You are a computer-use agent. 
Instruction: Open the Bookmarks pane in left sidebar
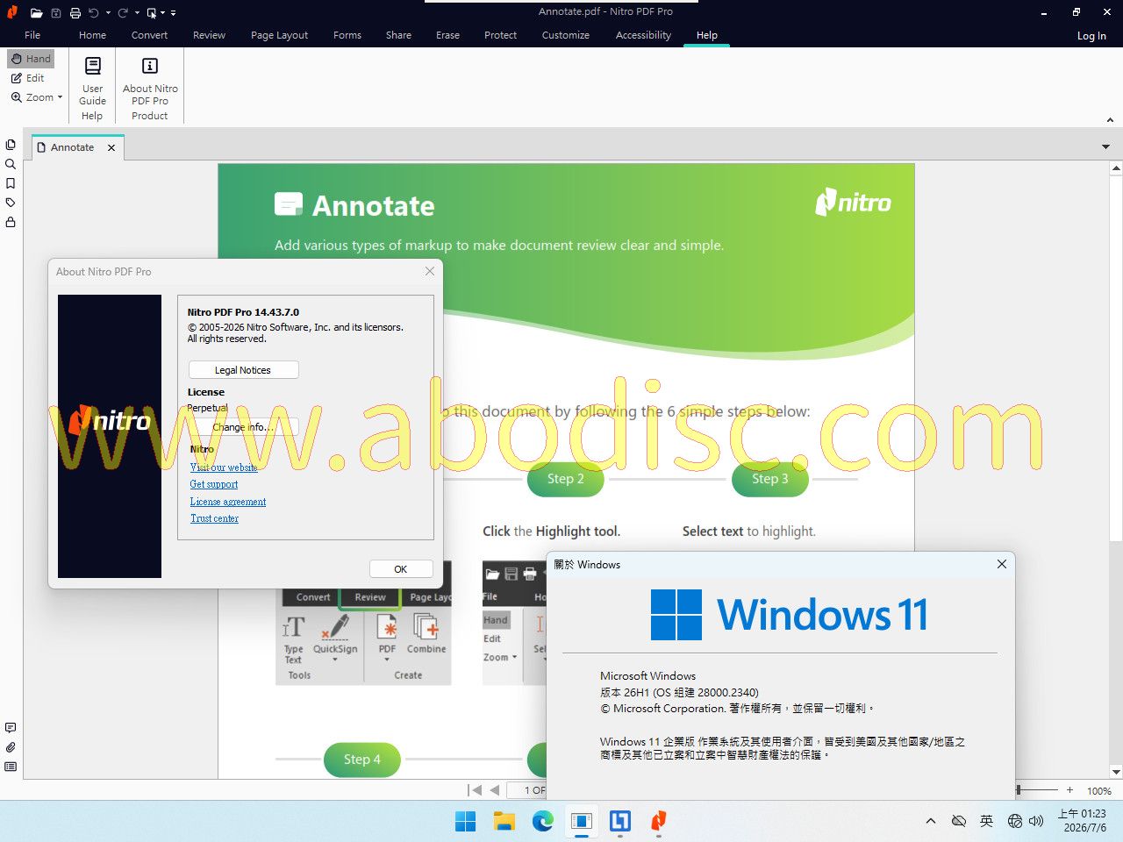point(11,183)
